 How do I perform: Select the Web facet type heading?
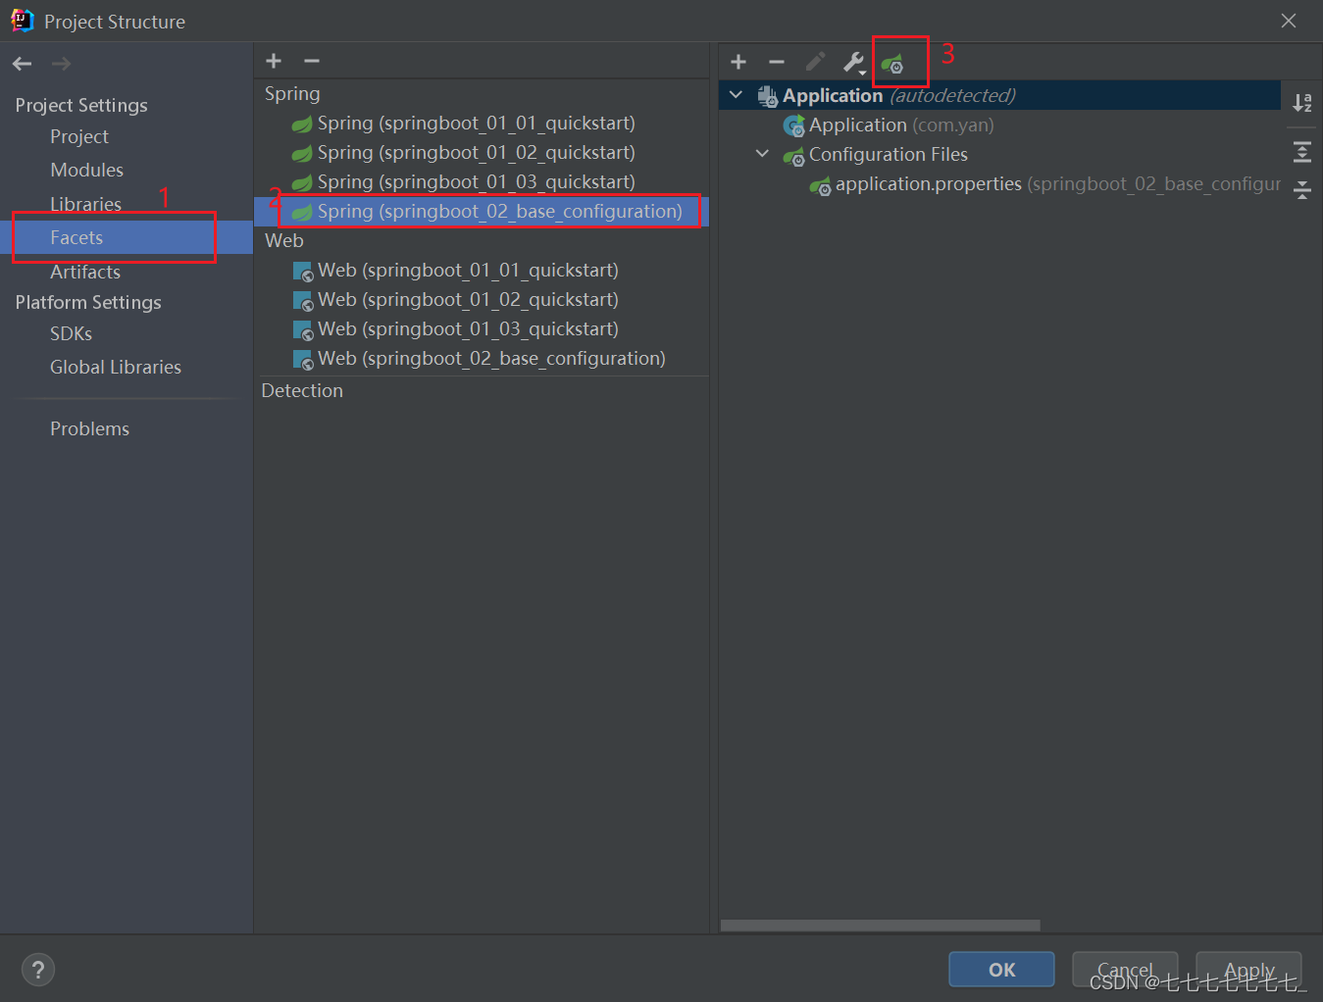(x=284, y=240)
